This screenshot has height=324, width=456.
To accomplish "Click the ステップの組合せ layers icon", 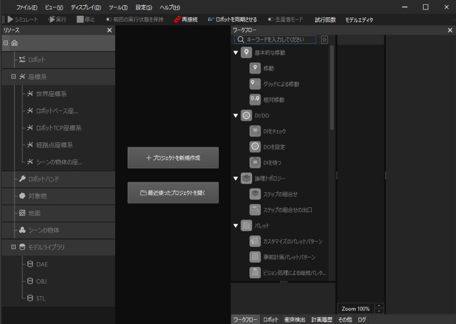I will coord(255,194).
